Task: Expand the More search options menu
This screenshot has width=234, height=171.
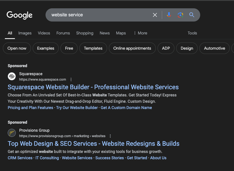Action: click(x=140, y=33)
